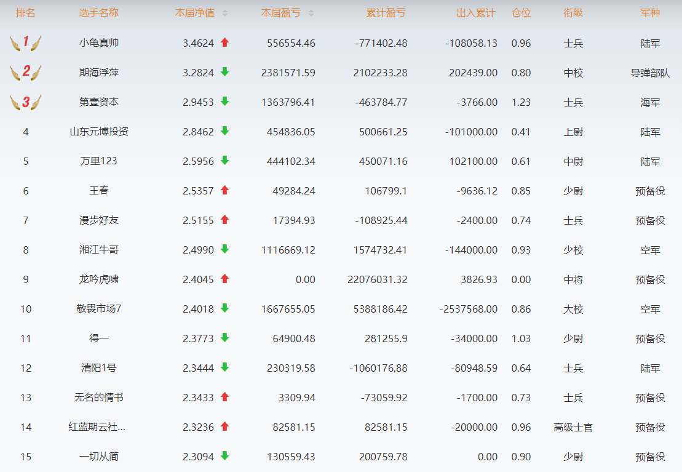Click green down arrow beside 2.5956
682x472 pixels.
(x=225, y=161)
